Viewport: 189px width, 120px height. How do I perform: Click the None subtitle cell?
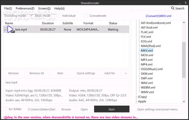coord(67,29)
